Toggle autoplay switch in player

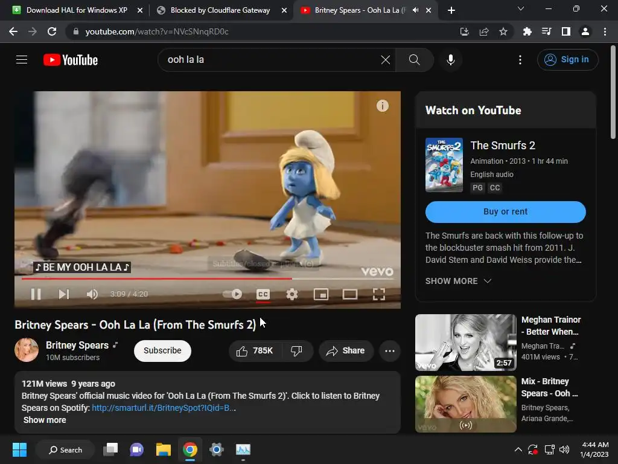click(232, 294)
